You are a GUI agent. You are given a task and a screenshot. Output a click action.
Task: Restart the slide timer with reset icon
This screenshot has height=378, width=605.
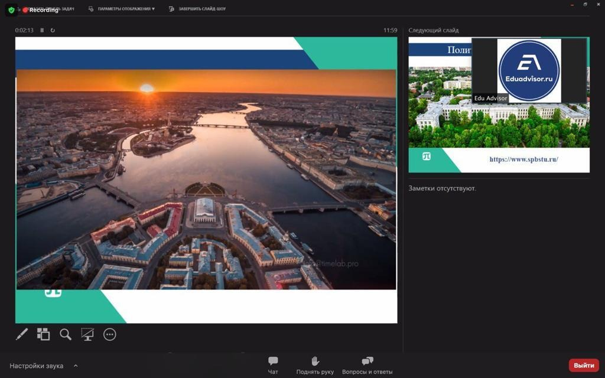click(x=53, y=30)
